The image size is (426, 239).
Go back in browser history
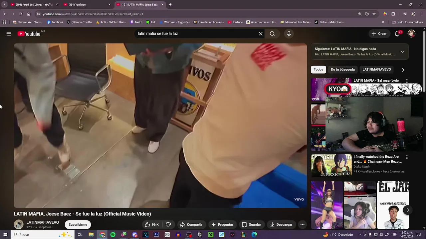[5, 14]
